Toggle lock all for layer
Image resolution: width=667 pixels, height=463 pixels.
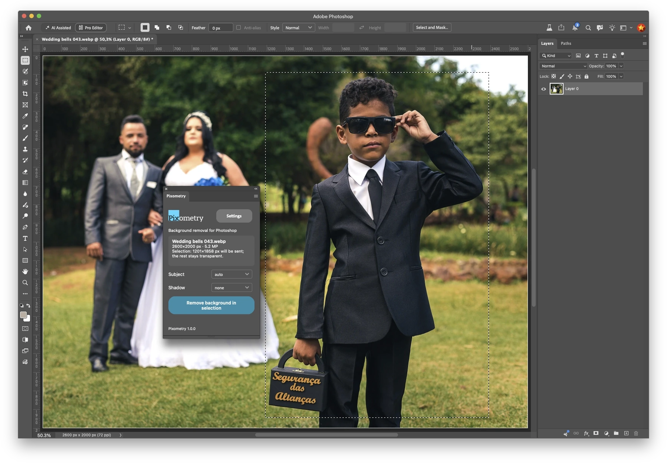click(586, 76)
